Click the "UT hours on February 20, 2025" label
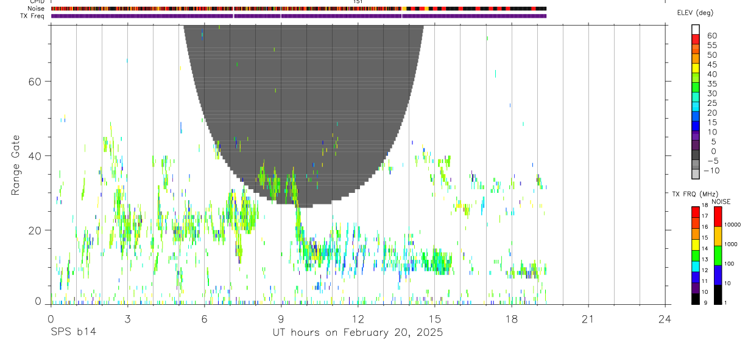This screenshot has height=345, width=748. coord(358,333)
